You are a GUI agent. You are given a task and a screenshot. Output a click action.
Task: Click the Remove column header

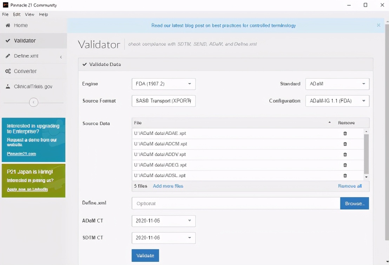point(346,123)
